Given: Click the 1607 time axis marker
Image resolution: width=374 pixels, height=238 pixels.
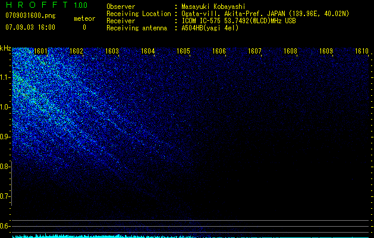Looking at the screenshot, I should [x=254, y=51].
